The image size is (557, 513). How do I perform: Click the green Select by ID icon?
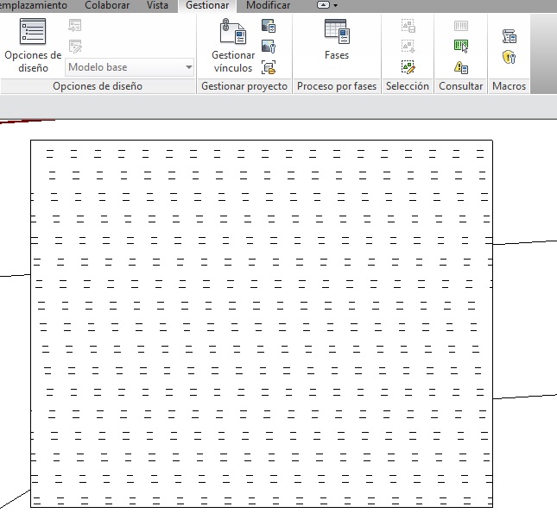click(461, 47)
